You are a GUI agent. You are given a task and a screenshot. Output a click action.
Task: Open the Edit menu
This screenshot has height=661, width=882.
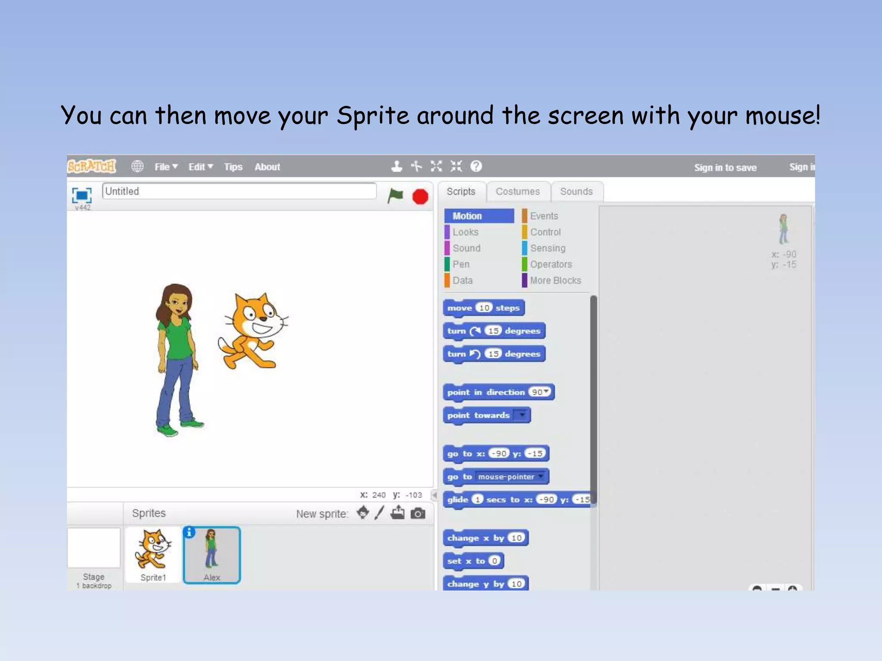coord(200,167)
